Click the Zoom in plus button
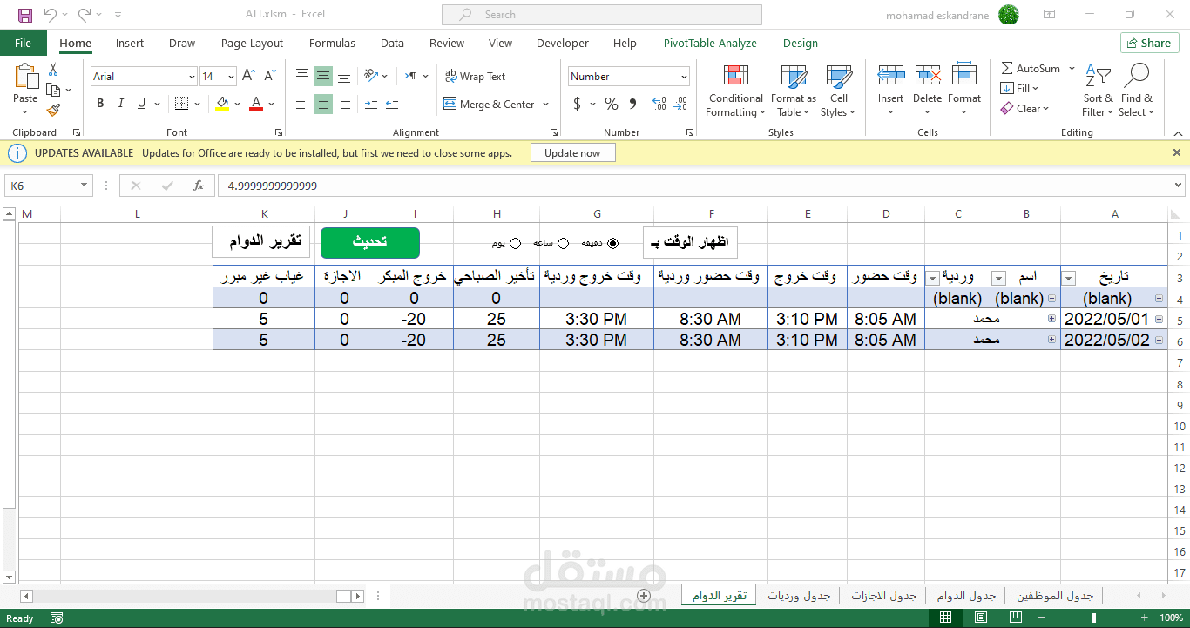Image resolution: width=1190 pixels, height=628 pixels. [1145, 618]
